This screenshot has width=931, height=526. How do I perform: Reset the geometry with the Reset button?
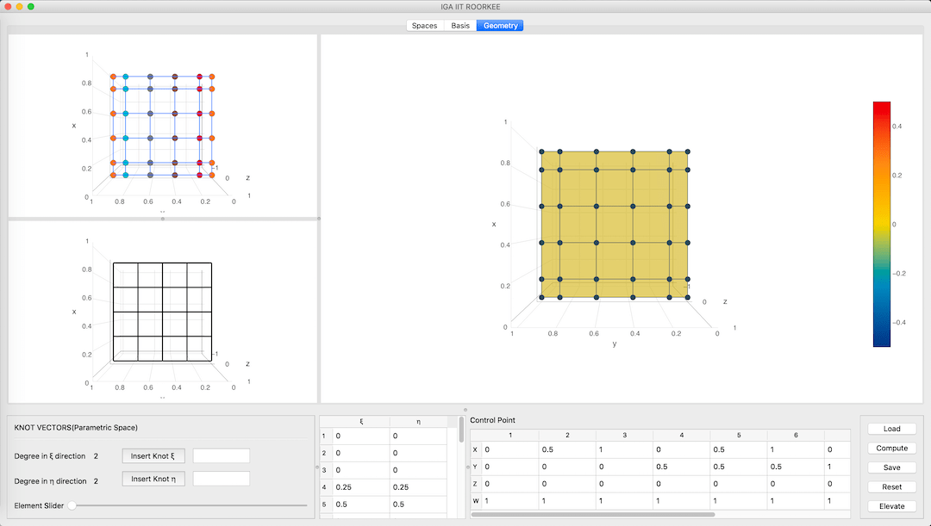[891, 487]
